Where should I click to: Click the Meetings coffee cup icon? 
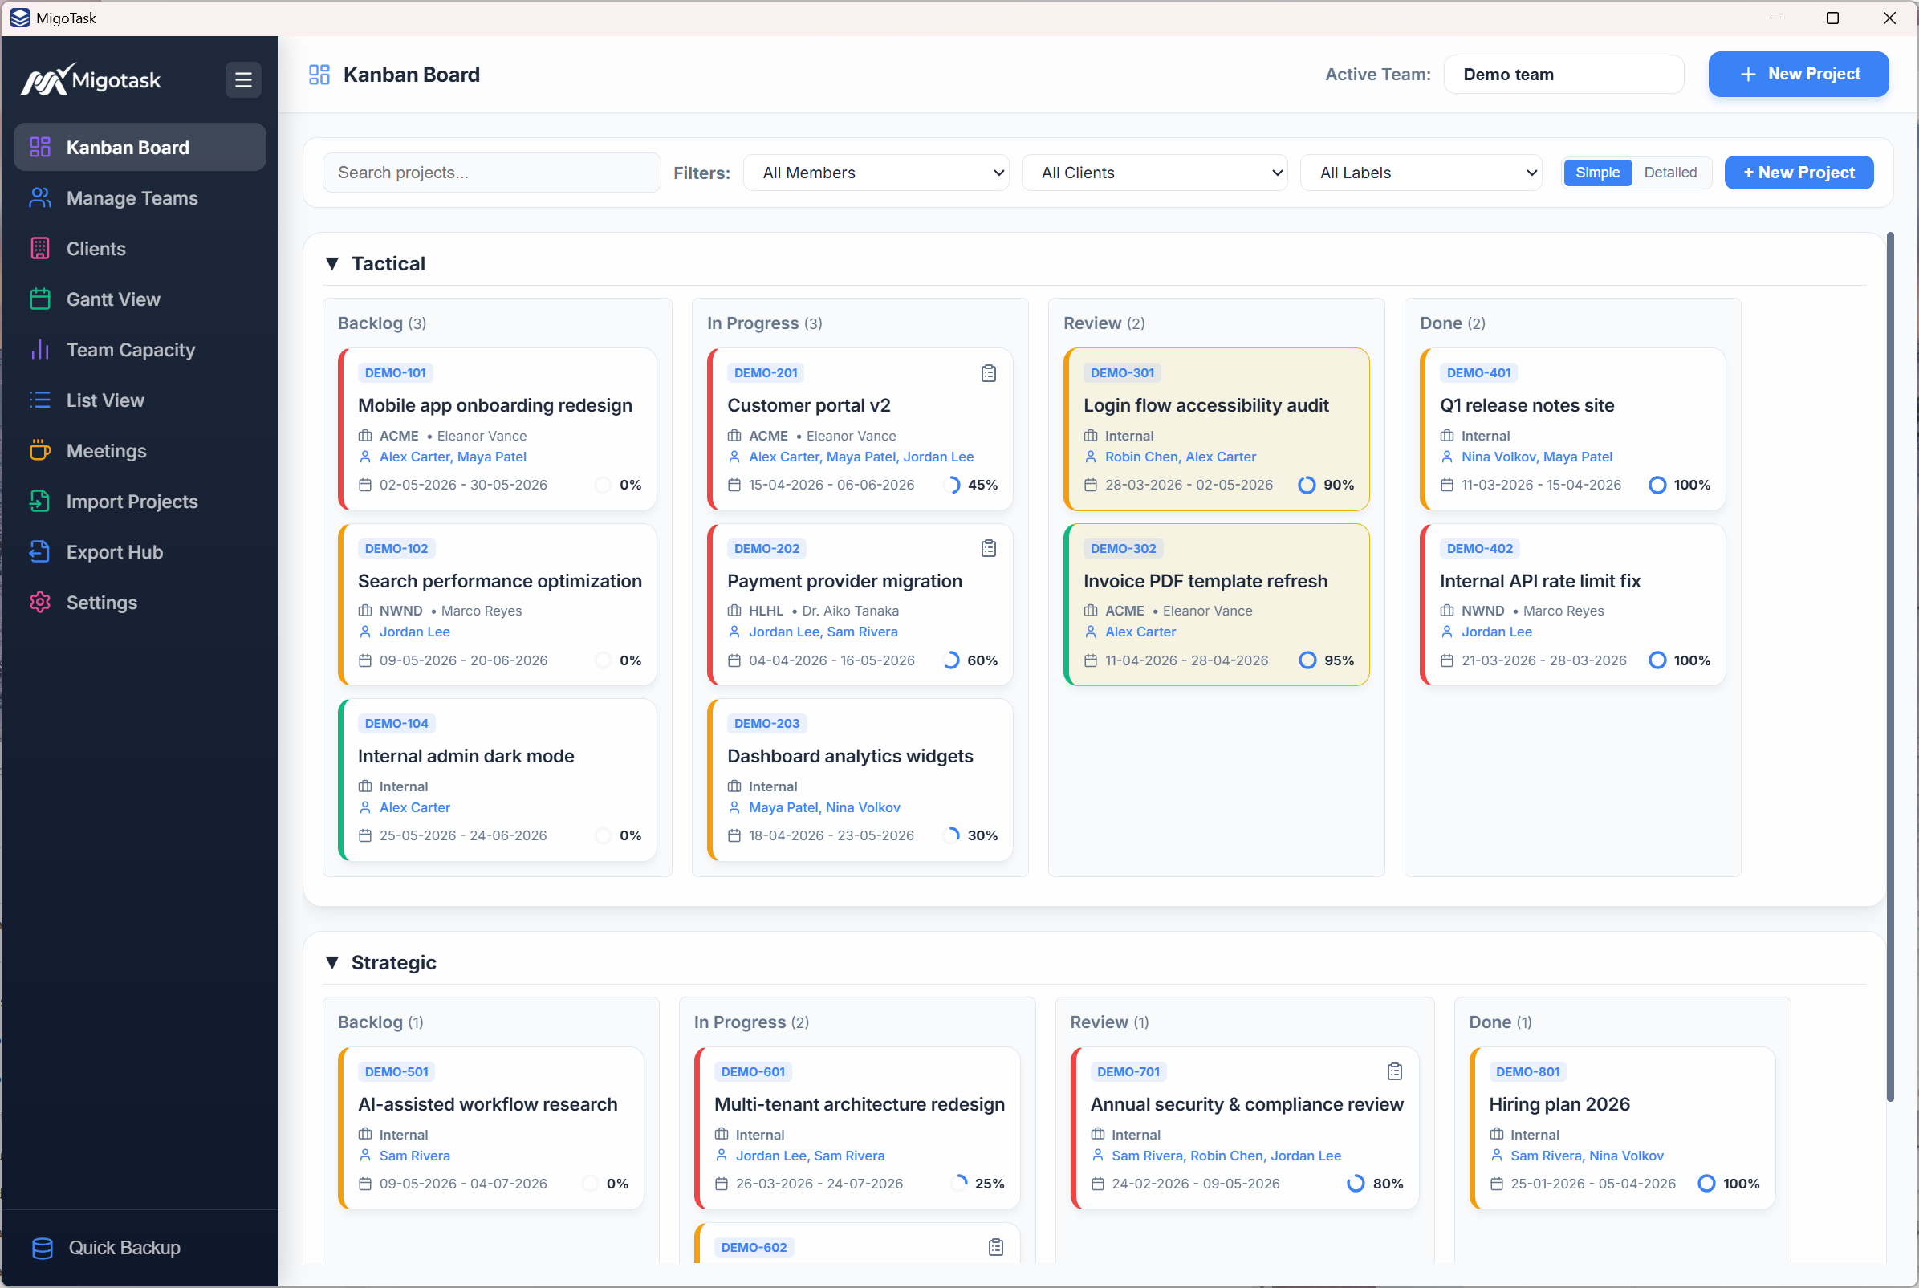(40, 451)
